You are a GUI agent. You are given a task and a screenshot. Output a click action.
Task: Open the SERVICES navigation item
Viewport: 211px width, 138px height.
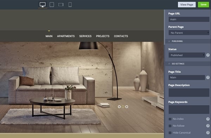coord(85,36)
